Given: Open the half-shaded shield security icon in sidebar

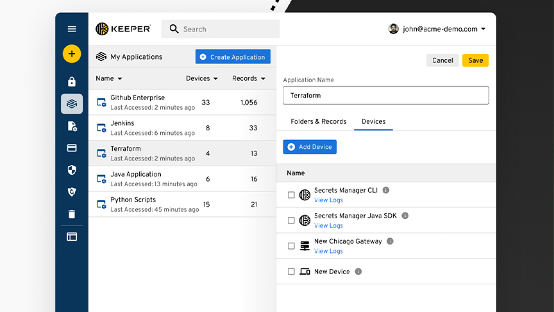Looking at the screenshot, I should pos(72,170).
